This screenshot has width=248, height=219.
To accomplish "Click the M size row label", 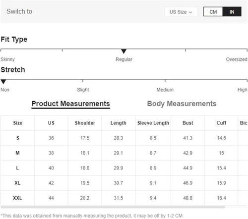I will click(x=17, y=153).
